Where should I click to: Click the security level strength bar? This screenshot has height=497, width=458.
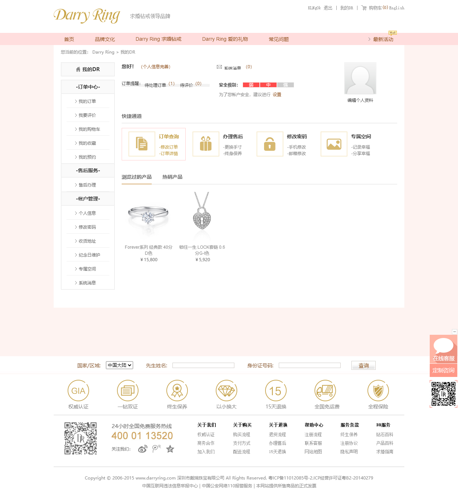tap(268, 85)
